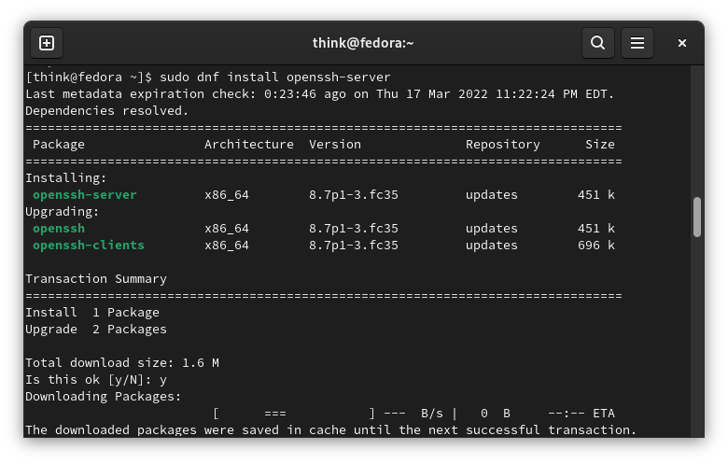This screenshot has height=464, width=728.
Task: Click the download progress bar
Action: tap(294, 413)
